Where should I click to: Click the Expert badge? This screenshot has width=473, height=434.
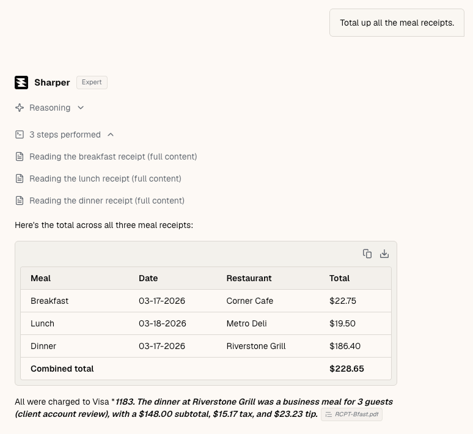tap(92, 83)
